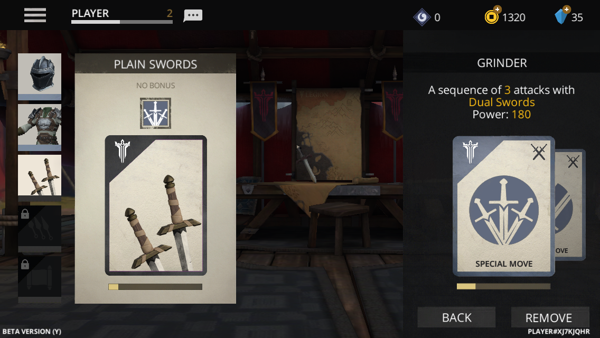Image resolution: width=600 pixels, height=338 pixels.
Task: Click the Grinder move progress bar
Action: pos(503,286)
